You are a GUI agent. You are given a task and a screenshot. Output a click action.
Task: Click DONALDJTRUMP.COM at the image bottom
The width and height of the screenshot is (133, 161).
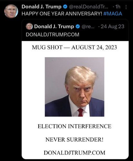[x=74, y=153]
